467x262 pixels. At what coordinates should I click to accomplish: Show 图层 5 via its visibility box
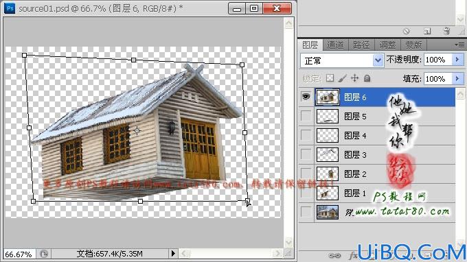pos(306,116)
